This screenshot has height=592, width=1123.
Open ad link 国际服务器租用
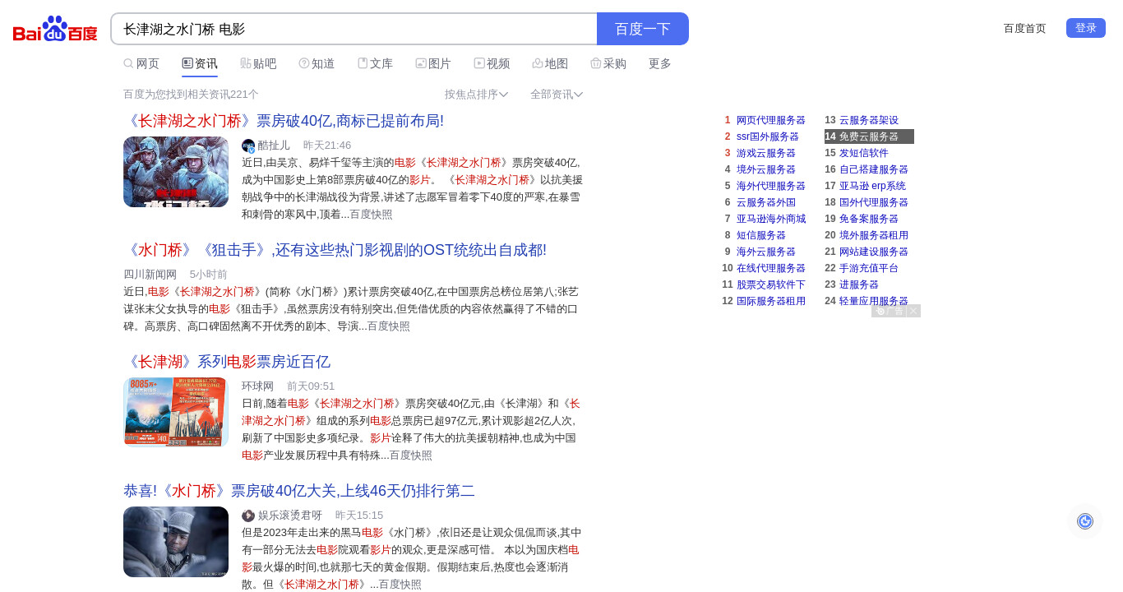click(x=771, y=301)
